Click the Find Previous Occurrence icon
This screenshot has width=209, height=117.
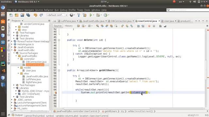[102, 26]
